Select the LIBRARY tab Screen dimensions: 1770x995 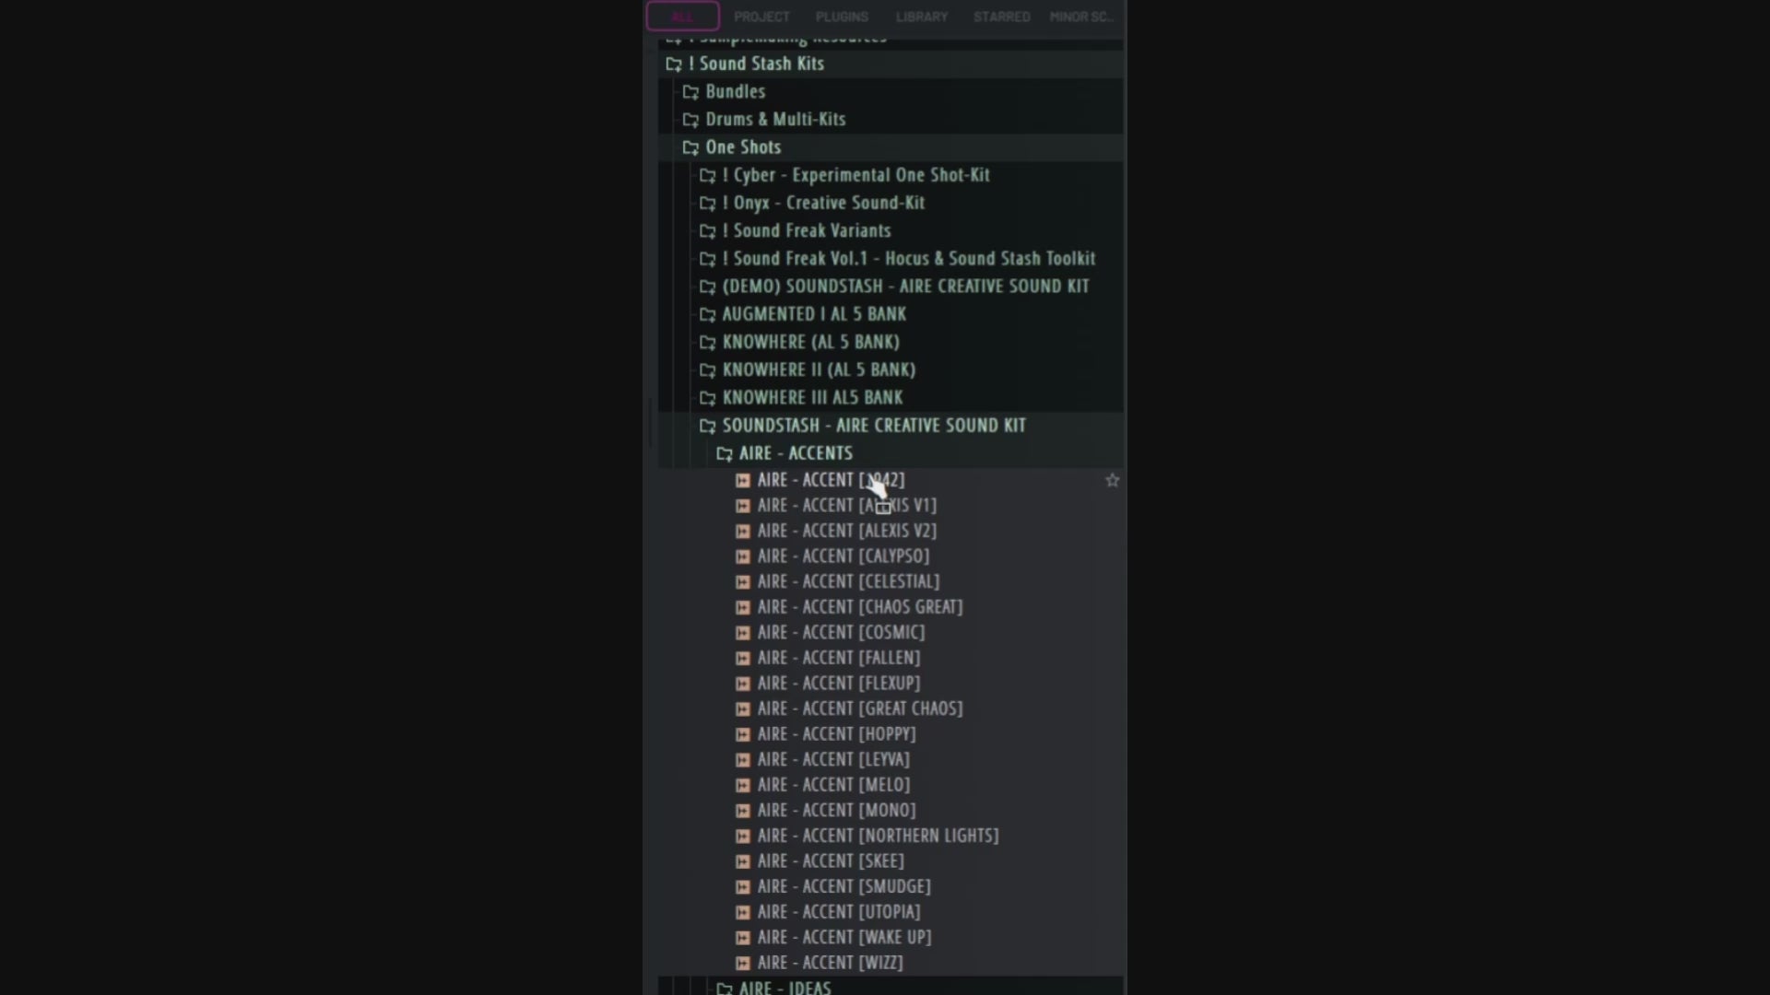(x=921, y=17)
